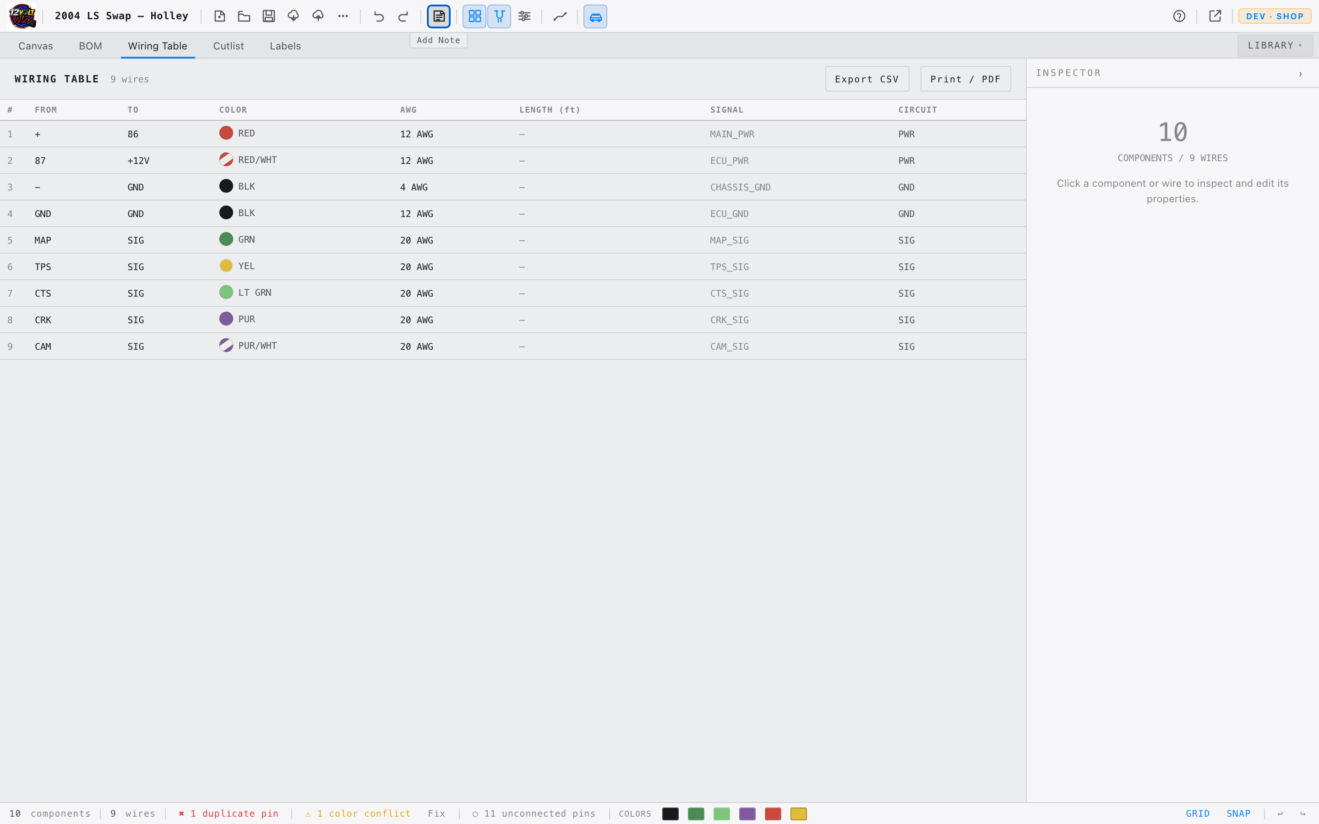Screen dimensions: 1319x824
Task: Select the light green status bar swatch
Action: pos(722,813)
